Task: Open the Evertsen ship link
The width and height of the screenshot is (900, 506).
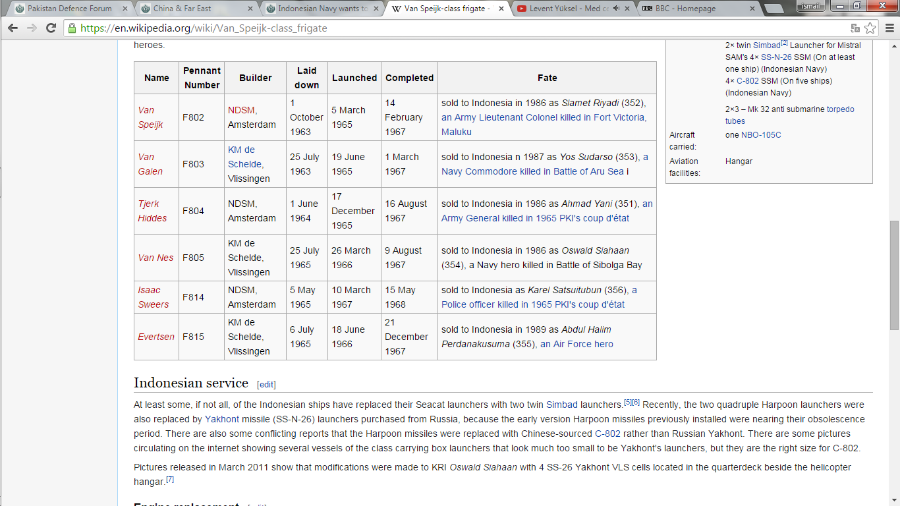Action: (x=156, y=337)
